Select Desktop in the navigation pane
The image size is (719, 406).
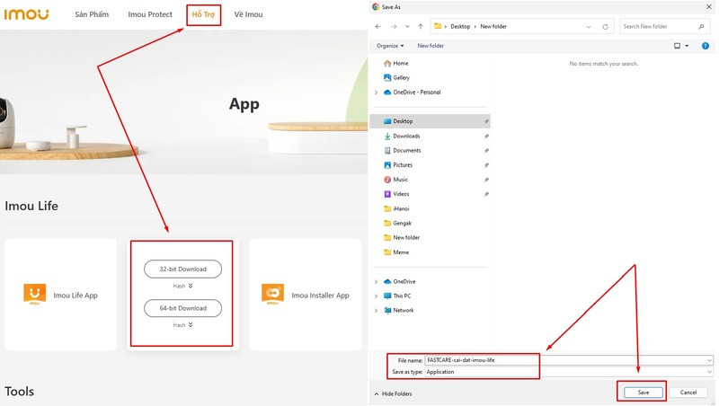tap(430, 121)
